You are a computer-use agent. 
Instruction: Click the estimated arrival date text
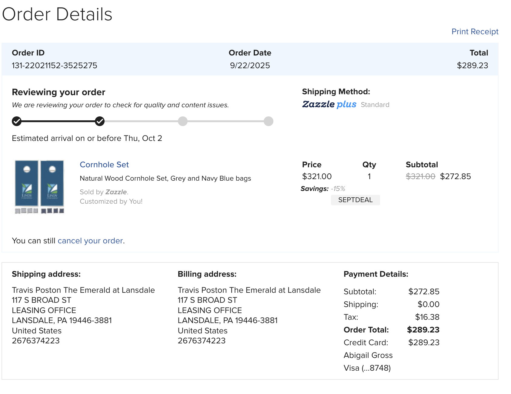click(x=87, y=138)
